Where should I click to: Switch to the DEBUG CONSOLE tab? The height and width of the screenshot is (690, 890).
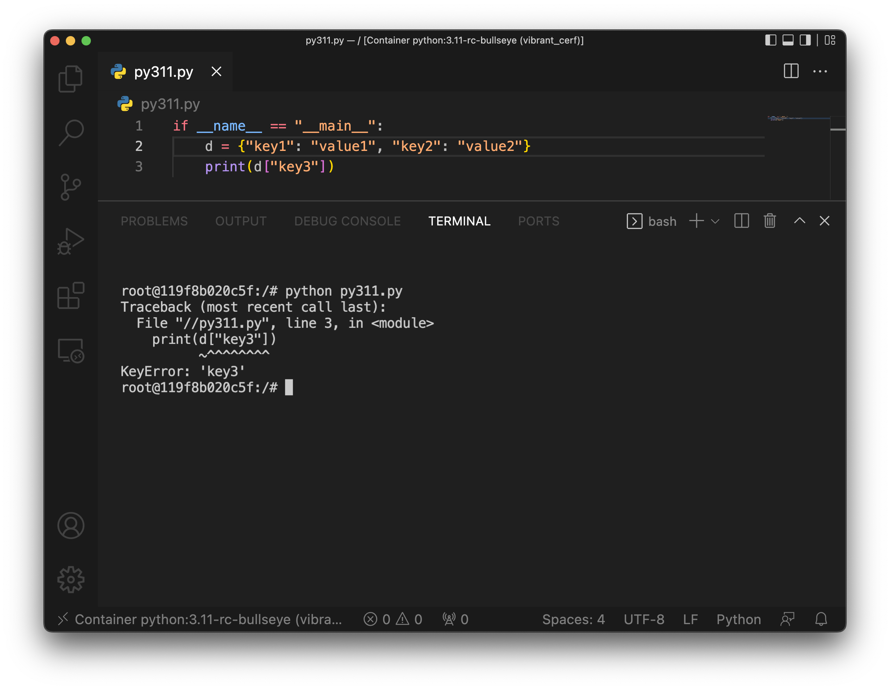click(347, 221)
